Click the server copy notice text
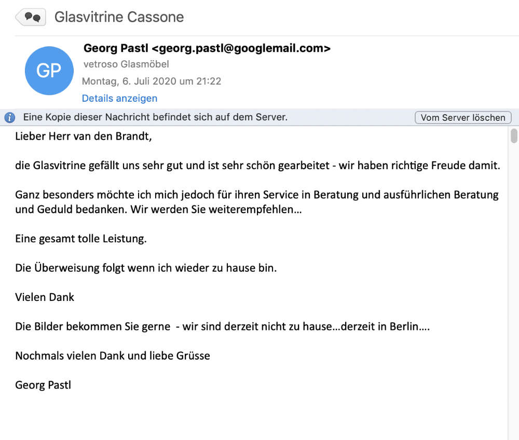The height and width of the screenshot is (440, 519). tap(155, 117)
